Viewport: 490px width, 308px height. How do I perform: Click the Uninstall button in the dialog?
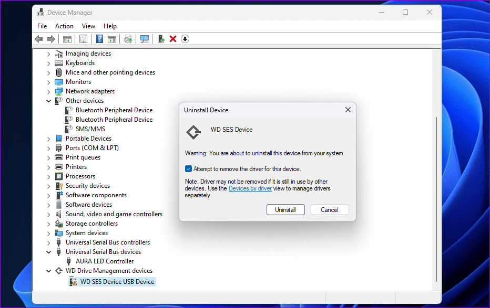coord(285,210)
